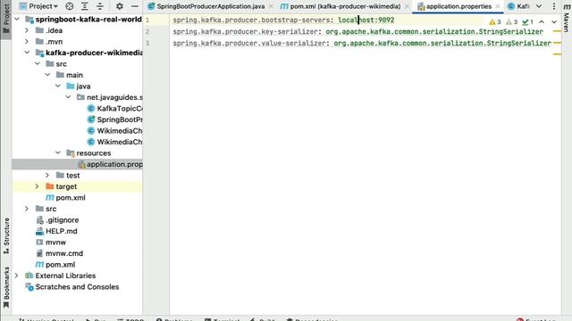
Task: Collapse kafka-producer-wikimedia module
Action: pos(27,53)
